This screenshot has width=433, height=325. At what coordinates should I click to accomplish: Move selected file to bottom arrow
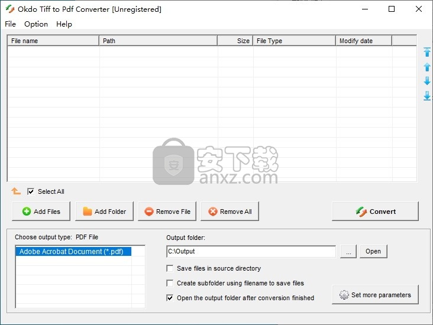427,96
